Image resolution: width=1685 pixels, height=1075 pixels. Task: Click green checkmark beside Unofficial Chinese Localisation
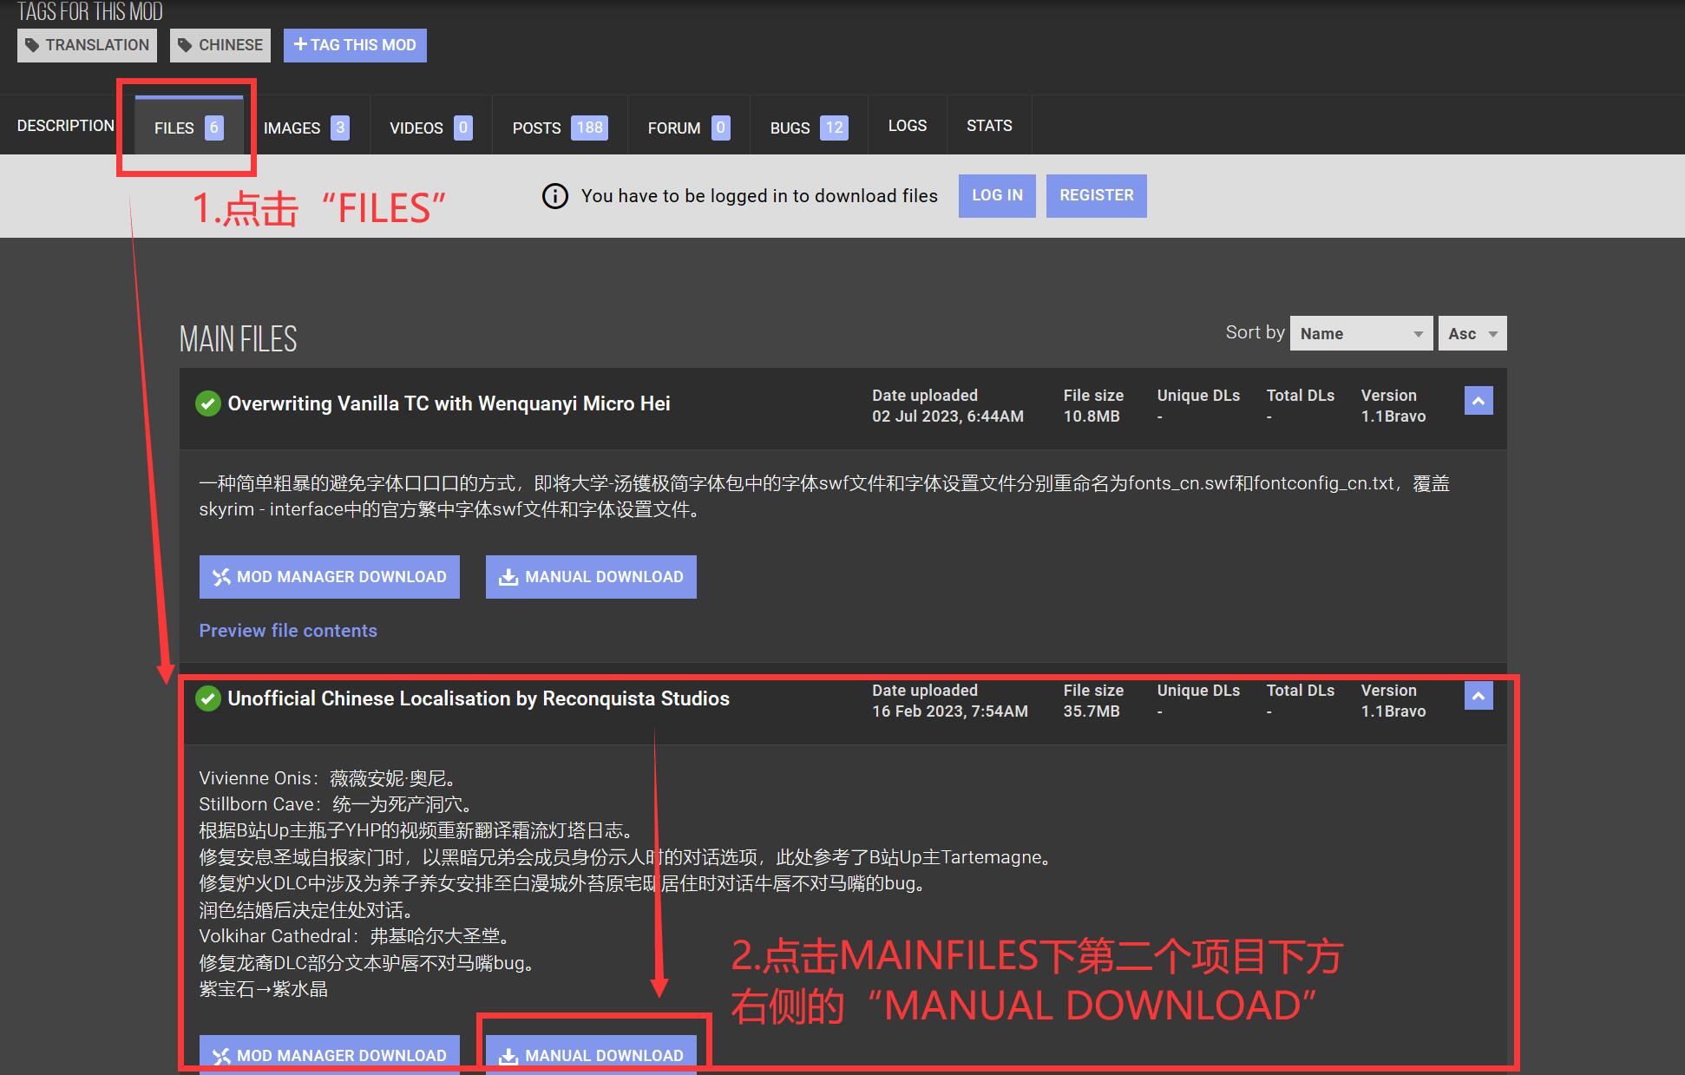click(208, 698)
